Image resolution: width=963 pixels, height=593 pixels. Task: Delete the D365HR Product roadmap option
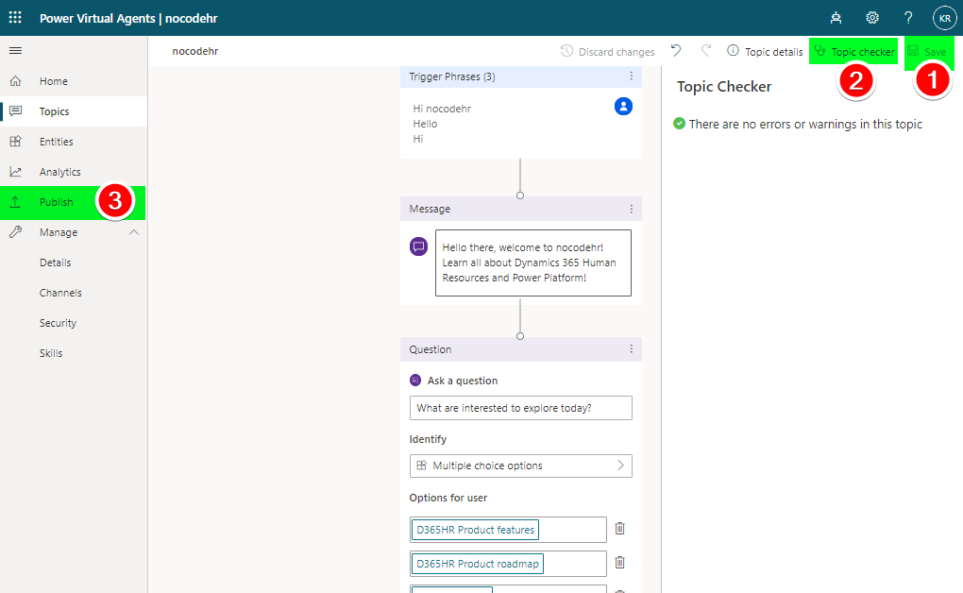click(x=619, y=562)
